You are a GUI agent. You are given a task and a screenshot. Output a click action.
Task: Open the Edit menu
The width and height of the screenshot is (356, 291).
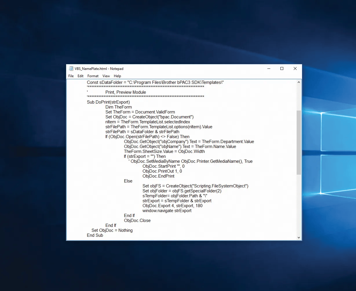[81, 76]
